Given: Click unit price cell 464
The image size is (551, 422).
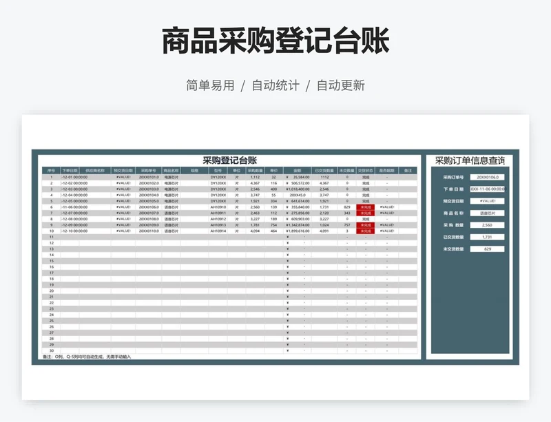Looking at the screenshot, I should tap(273, 231).
